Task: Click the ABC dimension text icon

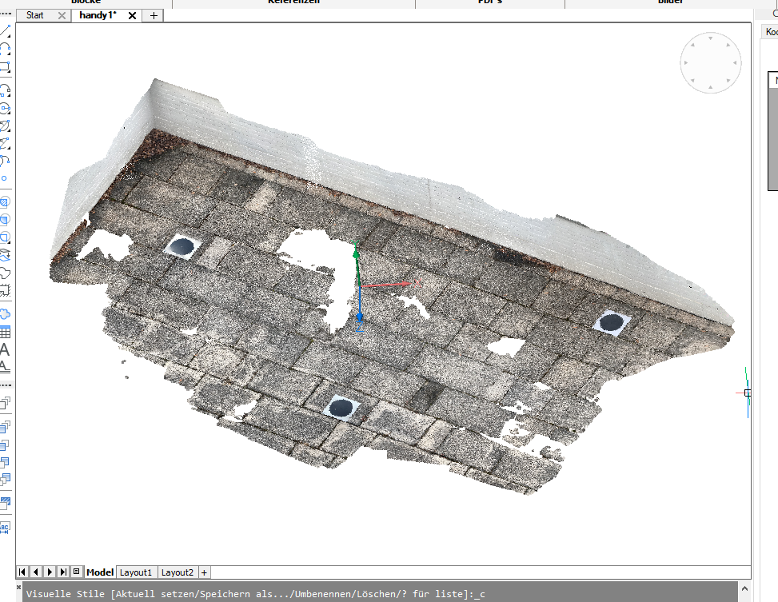Action: pyautogui.click(x=5, y=528)
